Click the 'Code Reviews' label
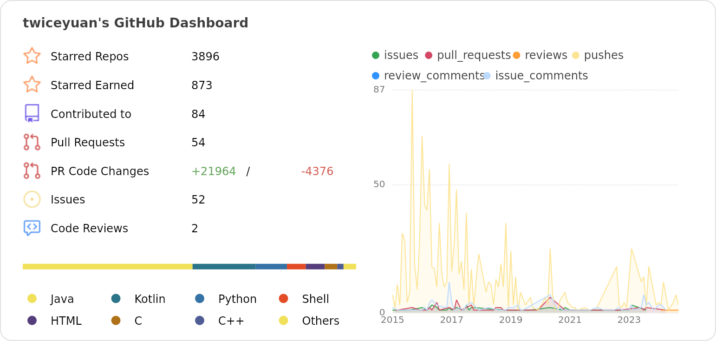 click(89, 229)
